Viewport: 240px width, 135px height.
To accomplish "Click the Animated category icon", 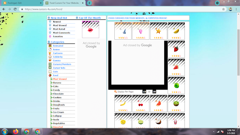I will point(50,46).
